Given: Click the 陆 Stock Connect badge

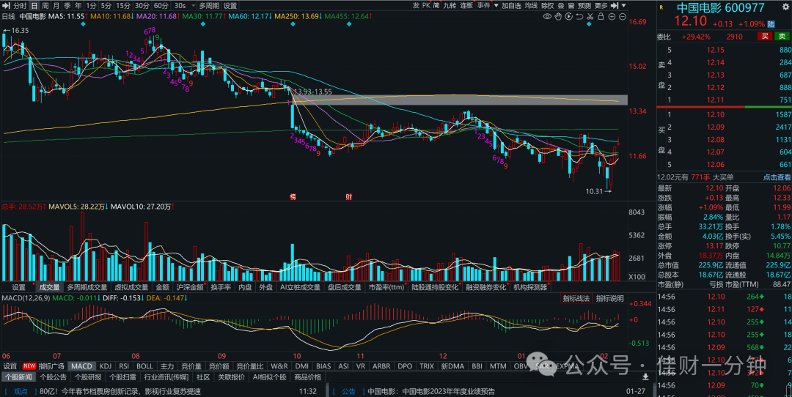Looking at the screenshot, I should (771, 23).
